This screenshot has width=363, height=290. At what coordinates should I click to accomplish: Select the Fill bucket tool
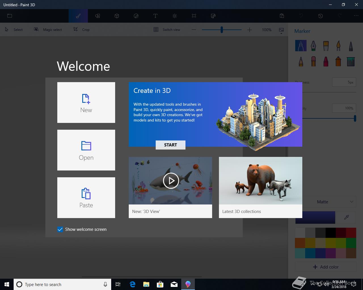351,61
